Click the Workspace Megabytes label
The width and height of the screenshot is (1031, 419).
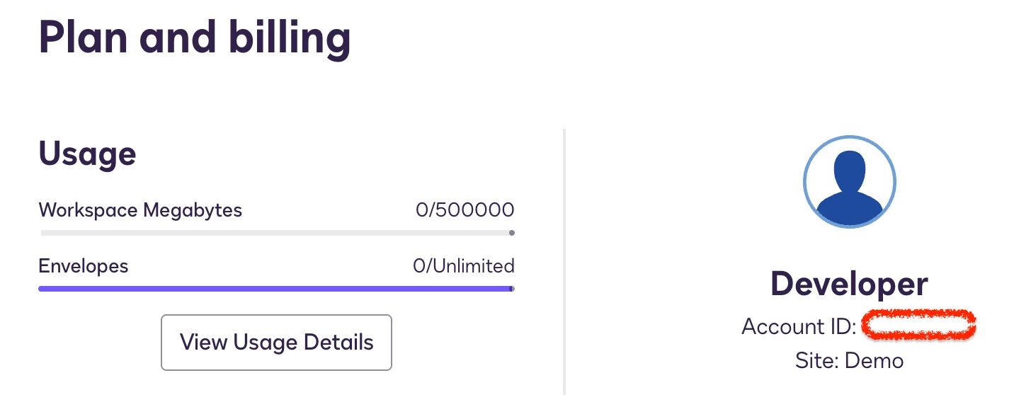coord(140,210)
